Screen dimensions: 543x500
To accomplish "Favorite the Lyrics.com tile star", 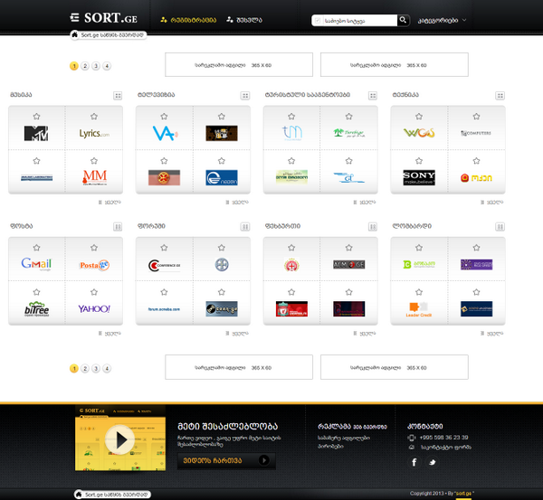I will tap(94, 117).
